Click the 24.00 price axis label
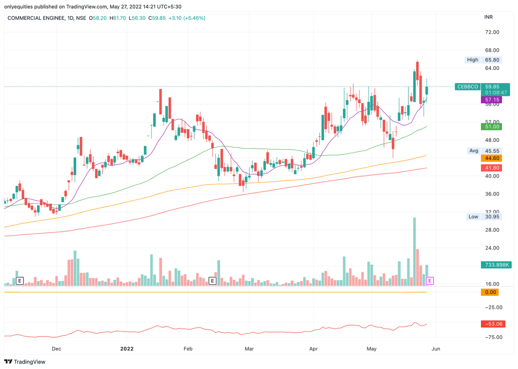518x369 pixels. (x=493, y=248)
